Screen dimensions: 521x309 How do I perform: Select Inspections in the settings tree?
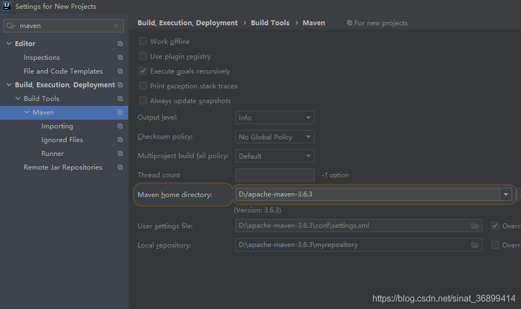coord(42,58)
